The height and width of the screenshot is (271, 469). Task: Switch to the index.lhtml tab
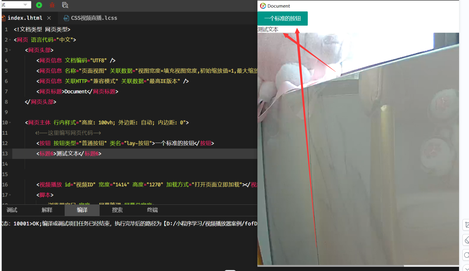[25, 18]
